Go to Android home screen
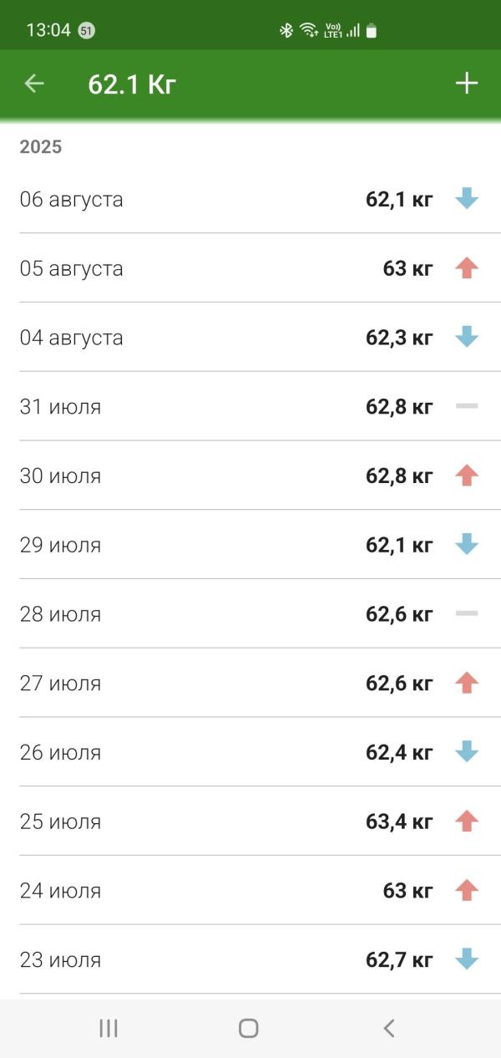The image size is (501, 1058). 248,1028
